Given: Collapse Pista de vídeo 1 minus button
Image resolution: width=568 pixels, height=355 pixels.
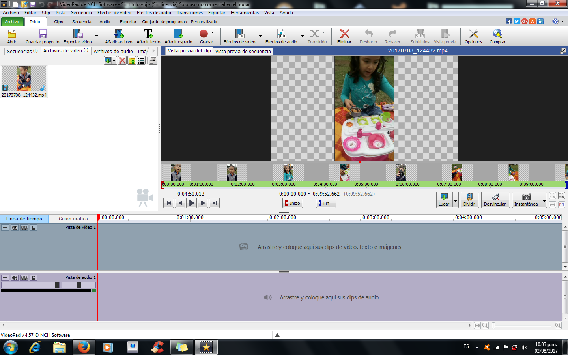Looking at the screenshot, I should (x=5, y=228).
